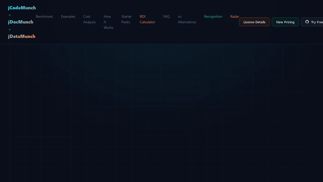Screen dimensions: 323x182
Task: Click the plus sign below jCodeMunch
Action: click(10, 15)
